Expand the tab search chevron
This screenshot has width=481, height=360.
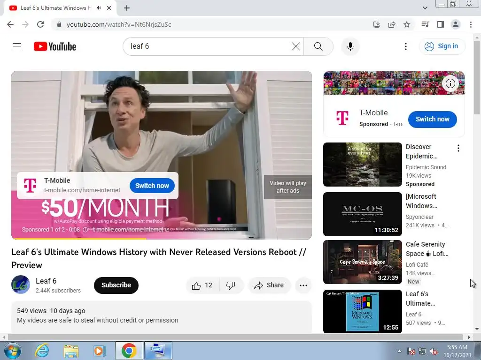(425, 8)
